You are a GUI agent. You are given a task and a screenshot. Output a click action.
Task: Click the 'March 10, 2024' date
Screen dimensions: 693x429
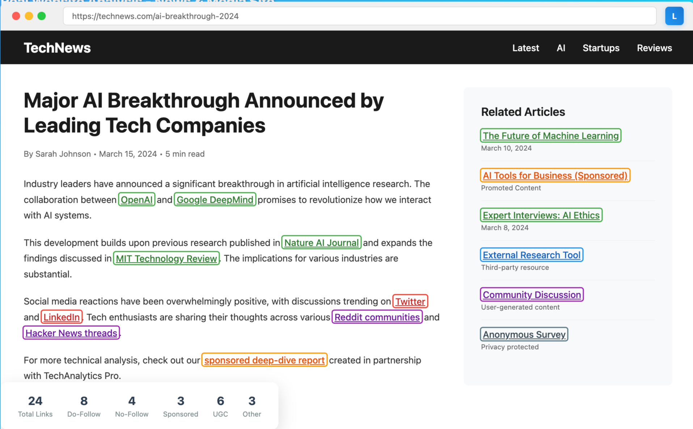click(x=506, y=148)
